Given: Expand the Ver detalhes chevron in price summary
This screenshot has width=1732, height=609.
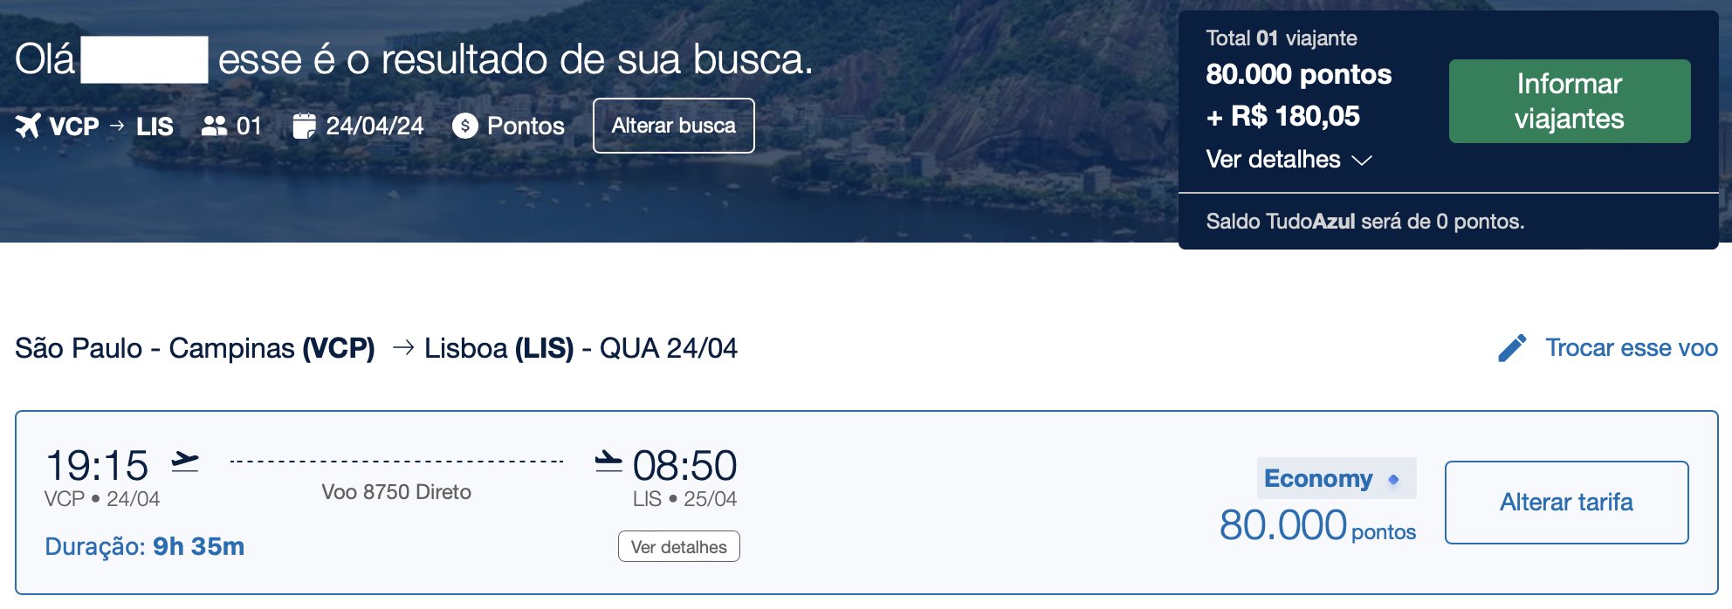Looking at the screenshot, I should (1361, 161).
